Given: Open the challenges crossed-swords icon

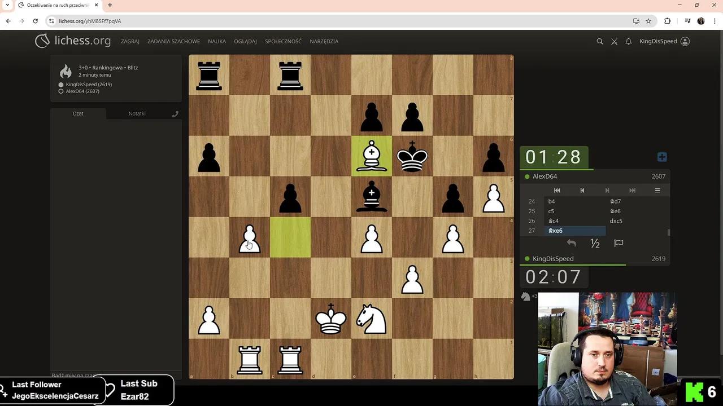Looking at the screenshot, I should tap(614, 41).
